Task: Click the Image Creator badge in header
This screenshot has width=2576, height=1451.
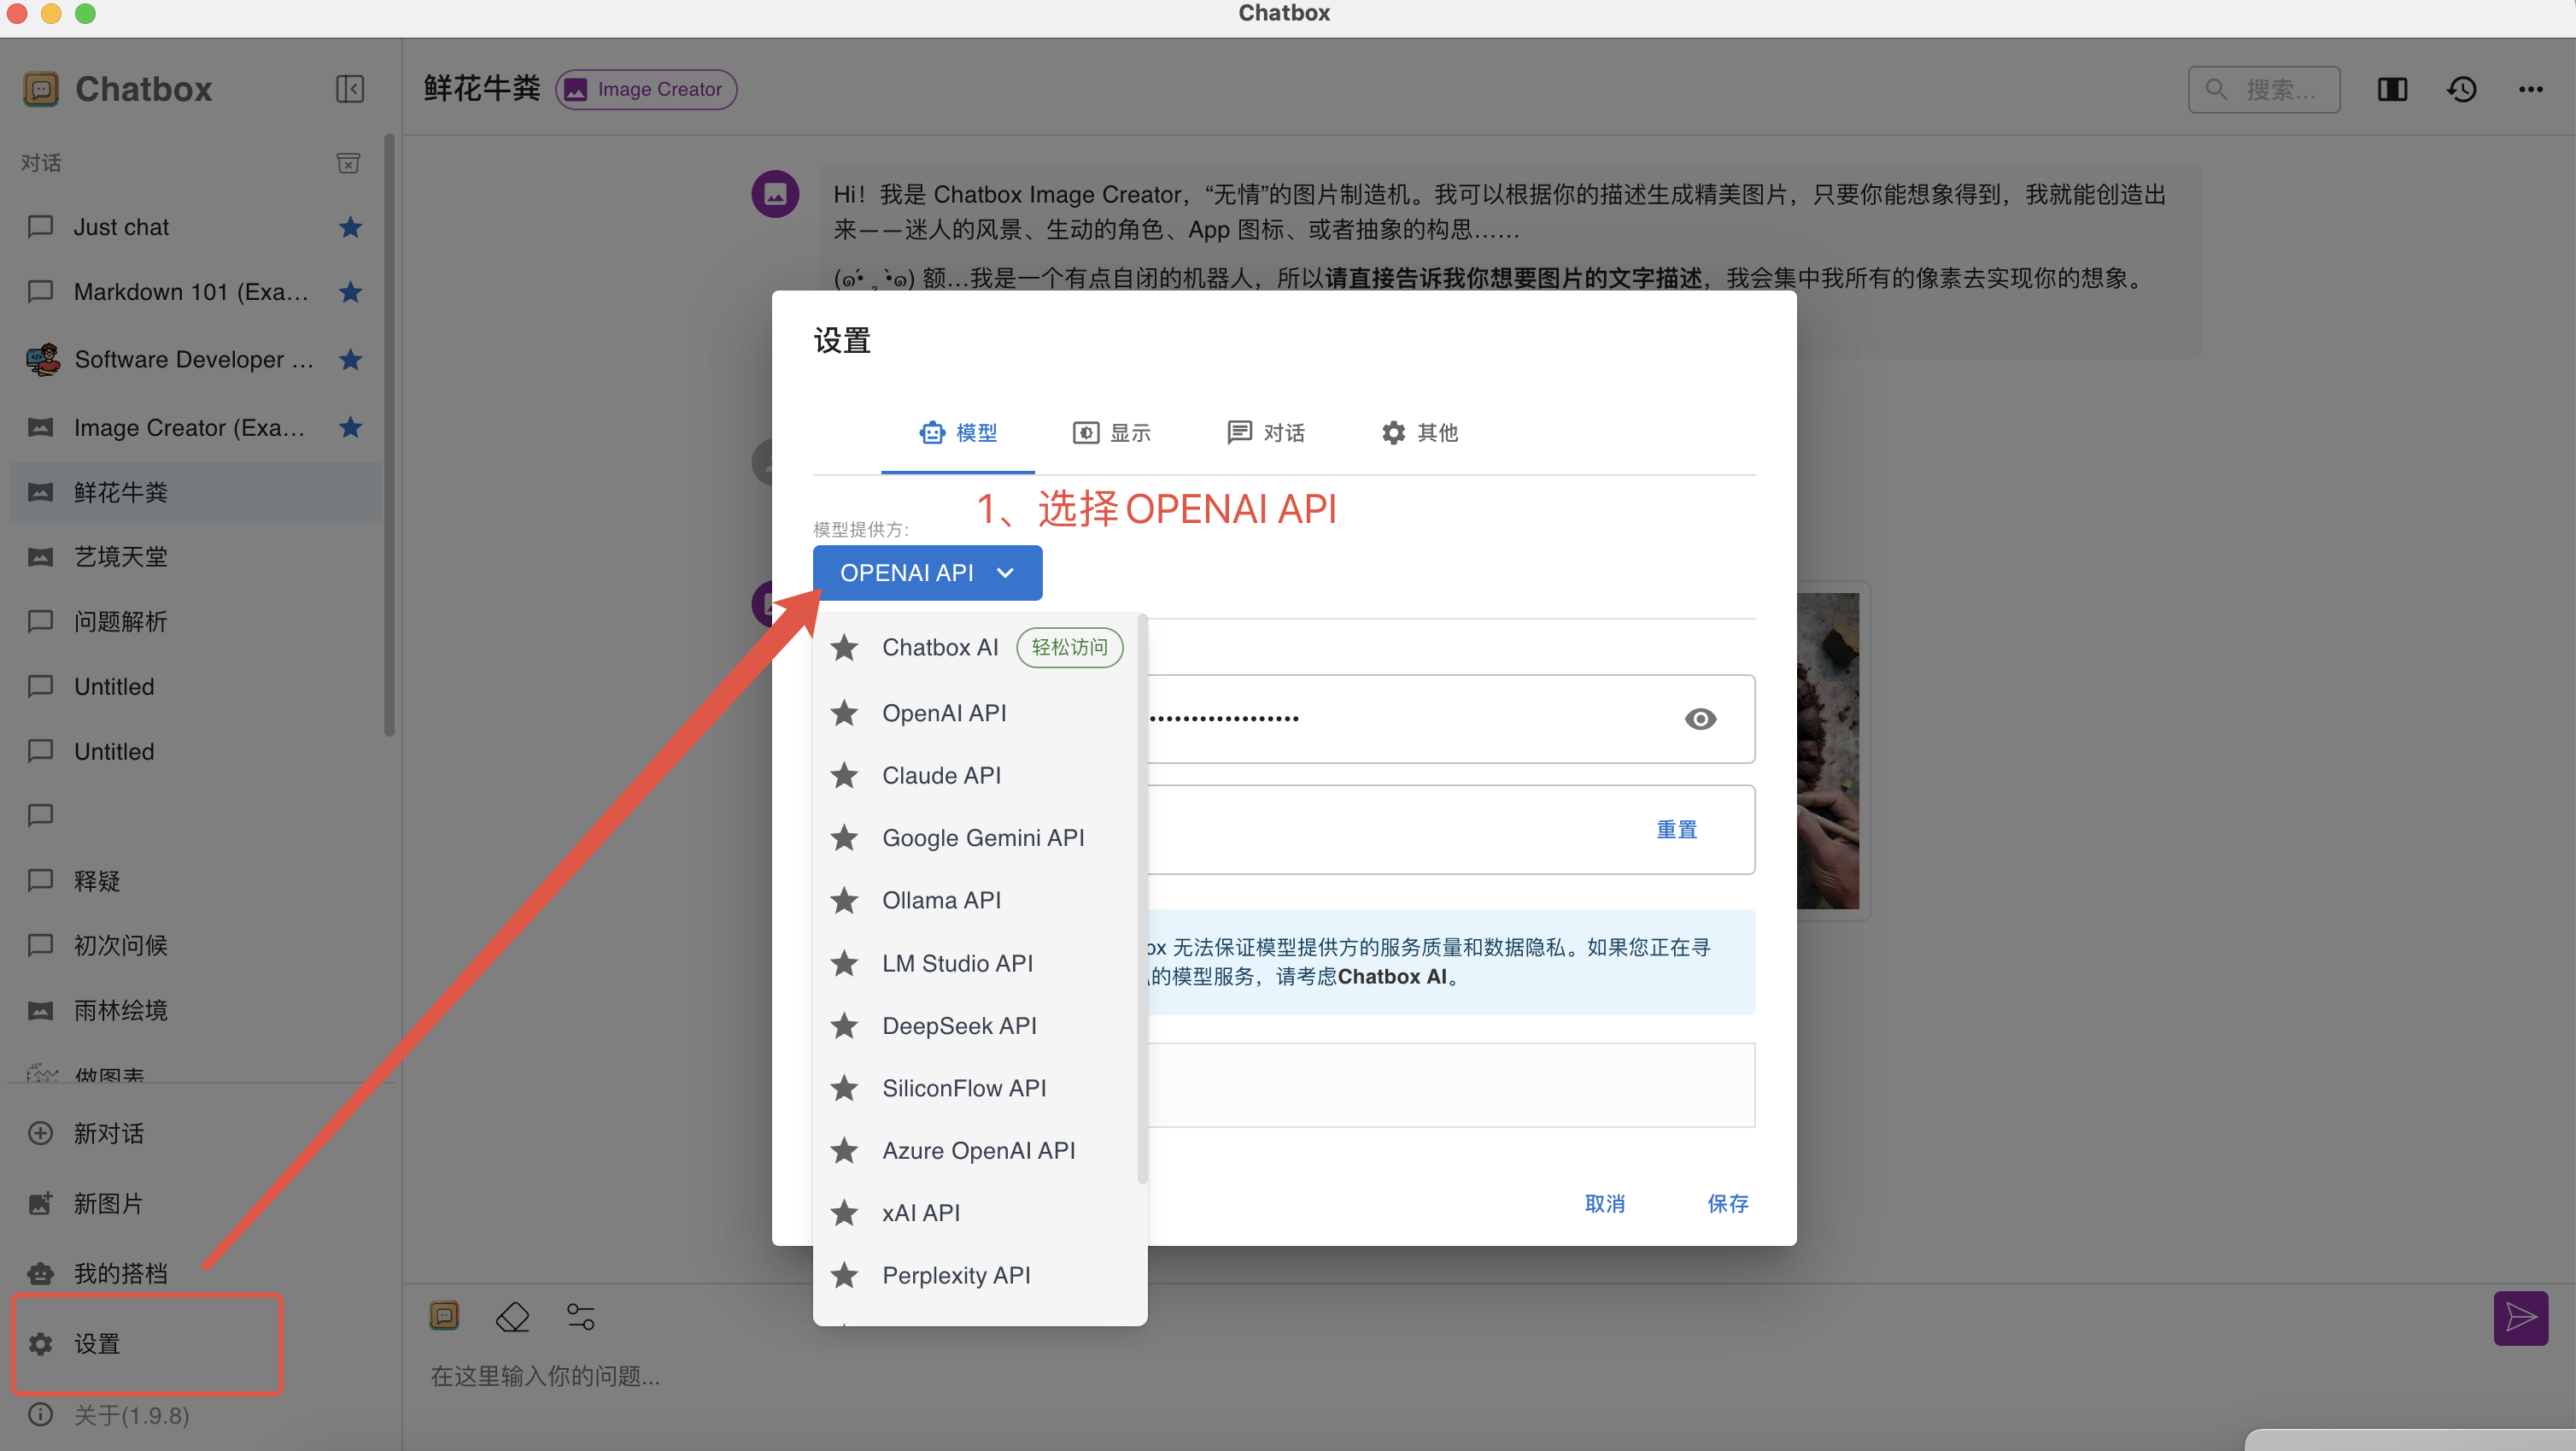Action: coord(646,90)
